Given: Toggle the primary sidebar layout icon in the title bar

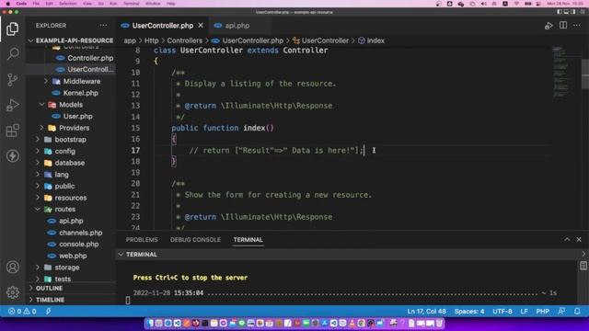Looking at the screenshot, I should [560, 12].
